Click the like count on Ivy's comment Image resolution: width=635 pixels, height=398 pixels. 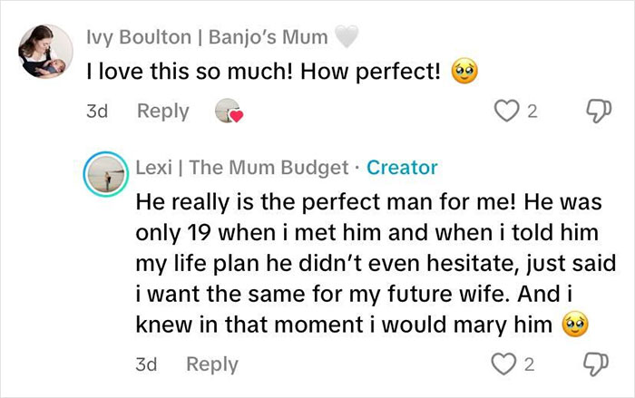point(532,112)
